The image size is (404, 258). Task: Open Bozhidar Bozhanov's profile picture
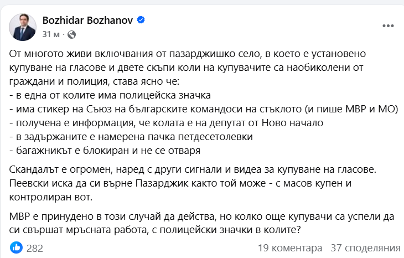(x=23, y=26)
